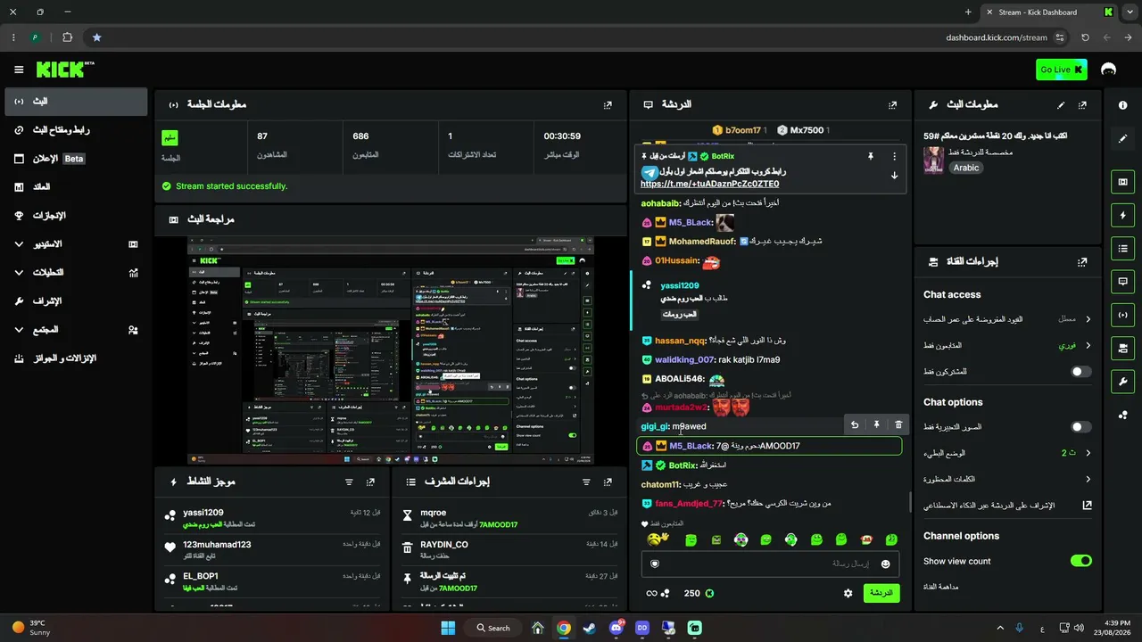
Task: Edit stream info with the pencil icon in معلومات البث header
Action: (x=1061, y=104)
